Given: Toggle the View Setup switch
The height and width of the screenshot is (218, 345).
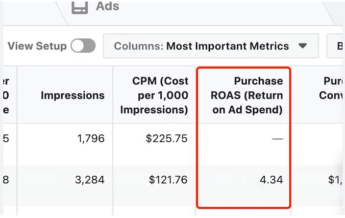Looking at the screenshot, I should pos(83,46).
